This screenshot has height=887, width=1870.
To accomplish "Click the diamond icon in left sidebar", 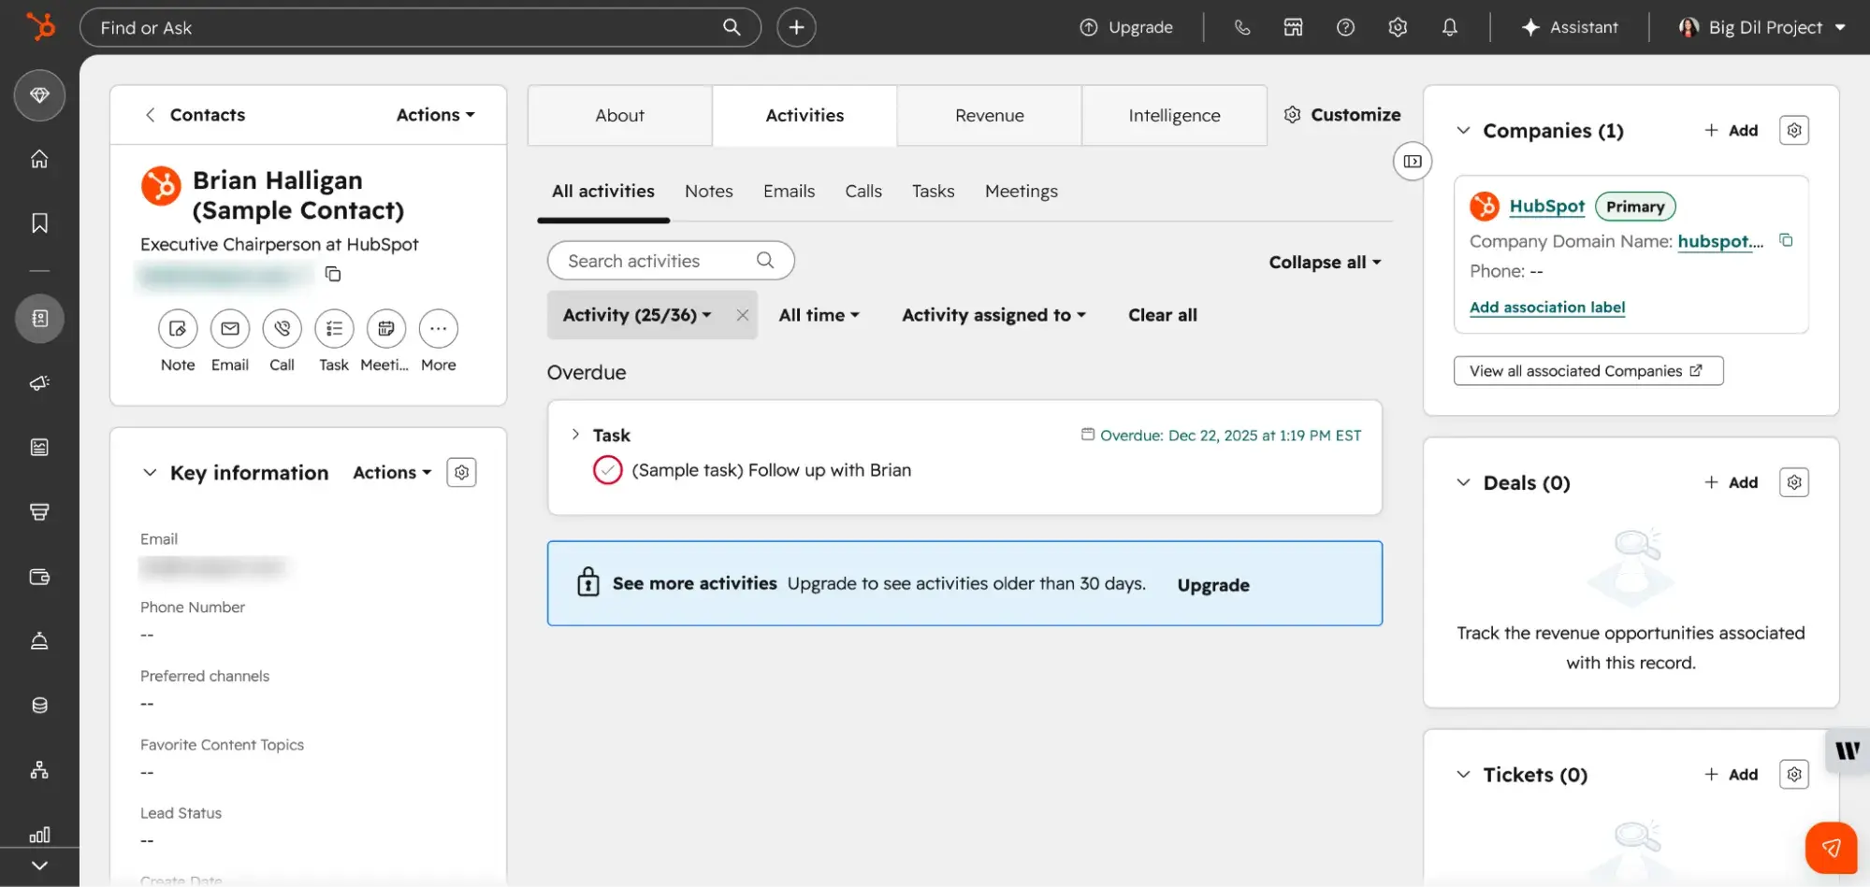I will click(39, 94).
